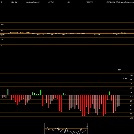134x134 pixels.
Task: Click the "526113" stock code text
Action: [x=90, y=2]
